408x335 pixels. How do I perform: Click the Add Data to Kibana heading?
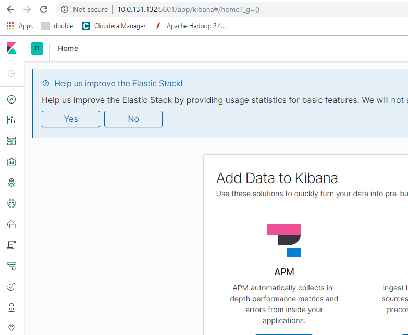coord(277,178)
